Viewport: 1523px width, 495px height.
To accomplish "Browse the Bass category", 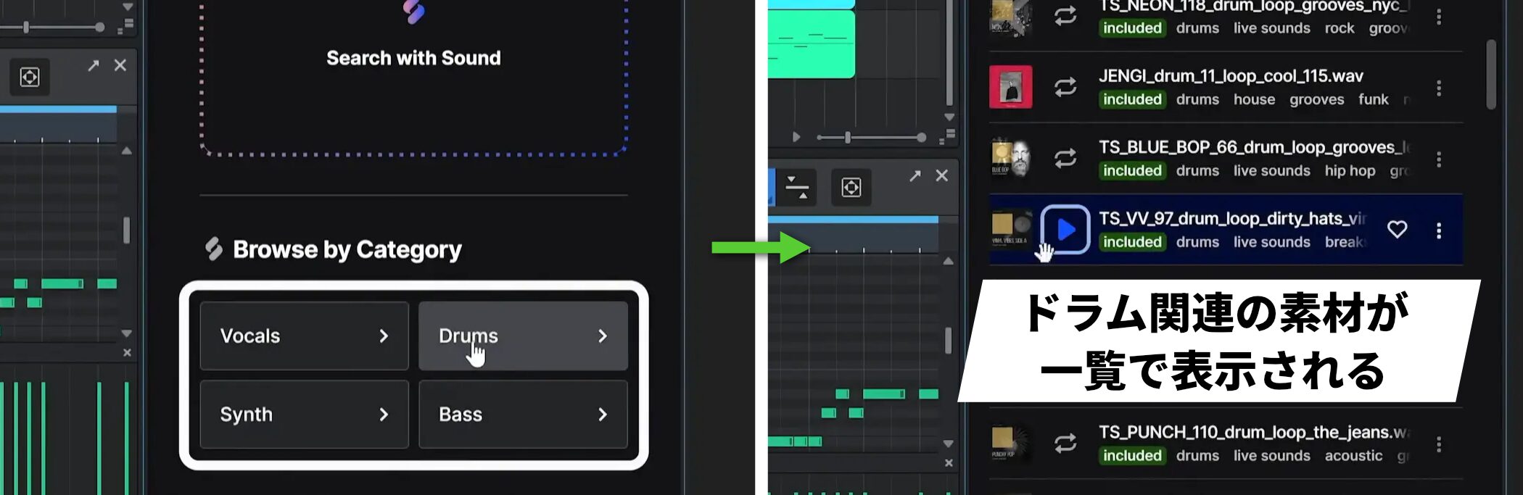I will pos(522,415).
